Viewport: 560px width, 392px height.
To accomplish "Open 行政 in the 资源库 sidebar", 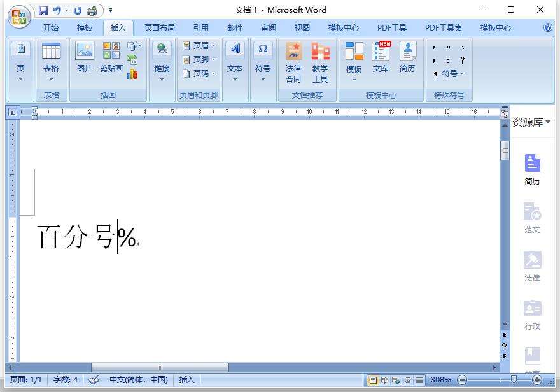I will (x=532, y=314).
